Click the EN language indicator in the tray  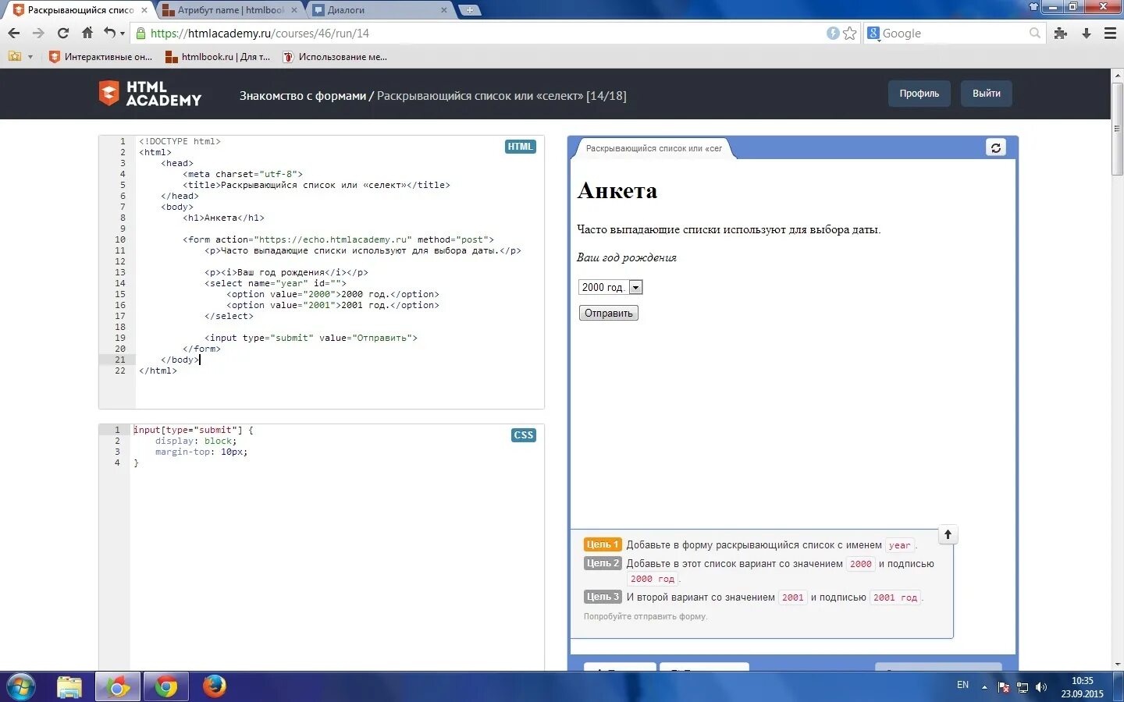tap(962, 685)
